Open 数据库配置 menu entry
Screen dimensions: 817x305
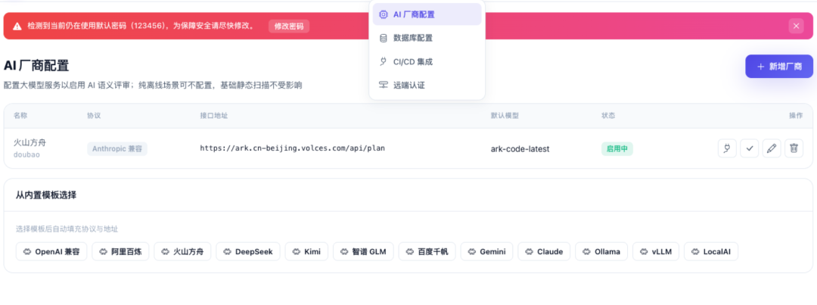427,38
